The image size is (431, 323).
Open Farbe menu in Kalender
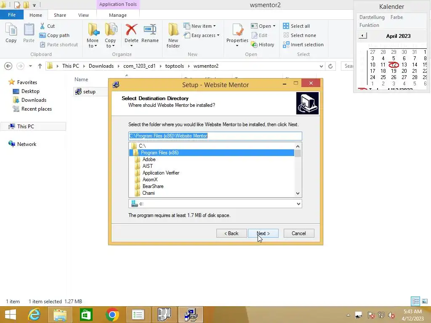[x=396, y=17]
